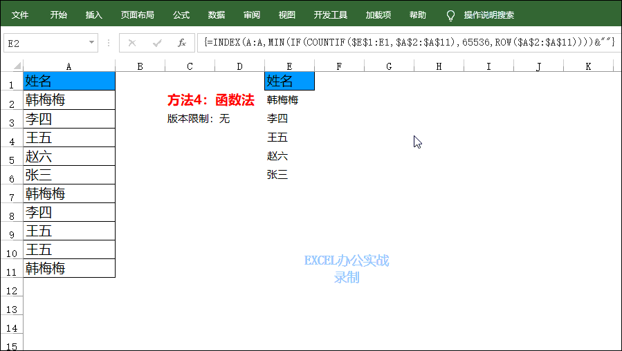
Task: Click cell A1 containing 姓名
Action: click(69, 82)
